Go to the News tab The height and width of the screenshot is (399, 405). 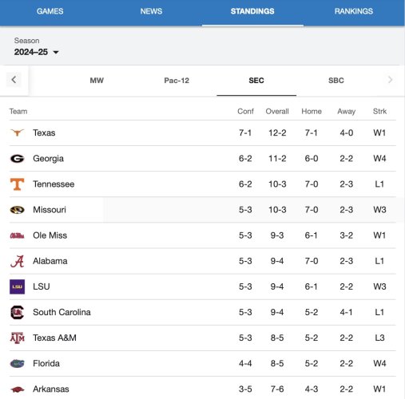151,11
